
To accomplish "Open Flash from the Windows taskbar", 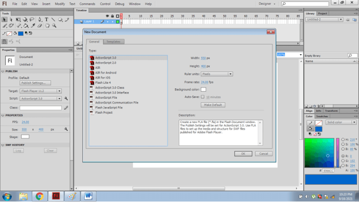I will coord(56,196).
